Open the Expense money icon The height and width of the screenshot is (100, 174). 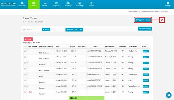(57, 3)
